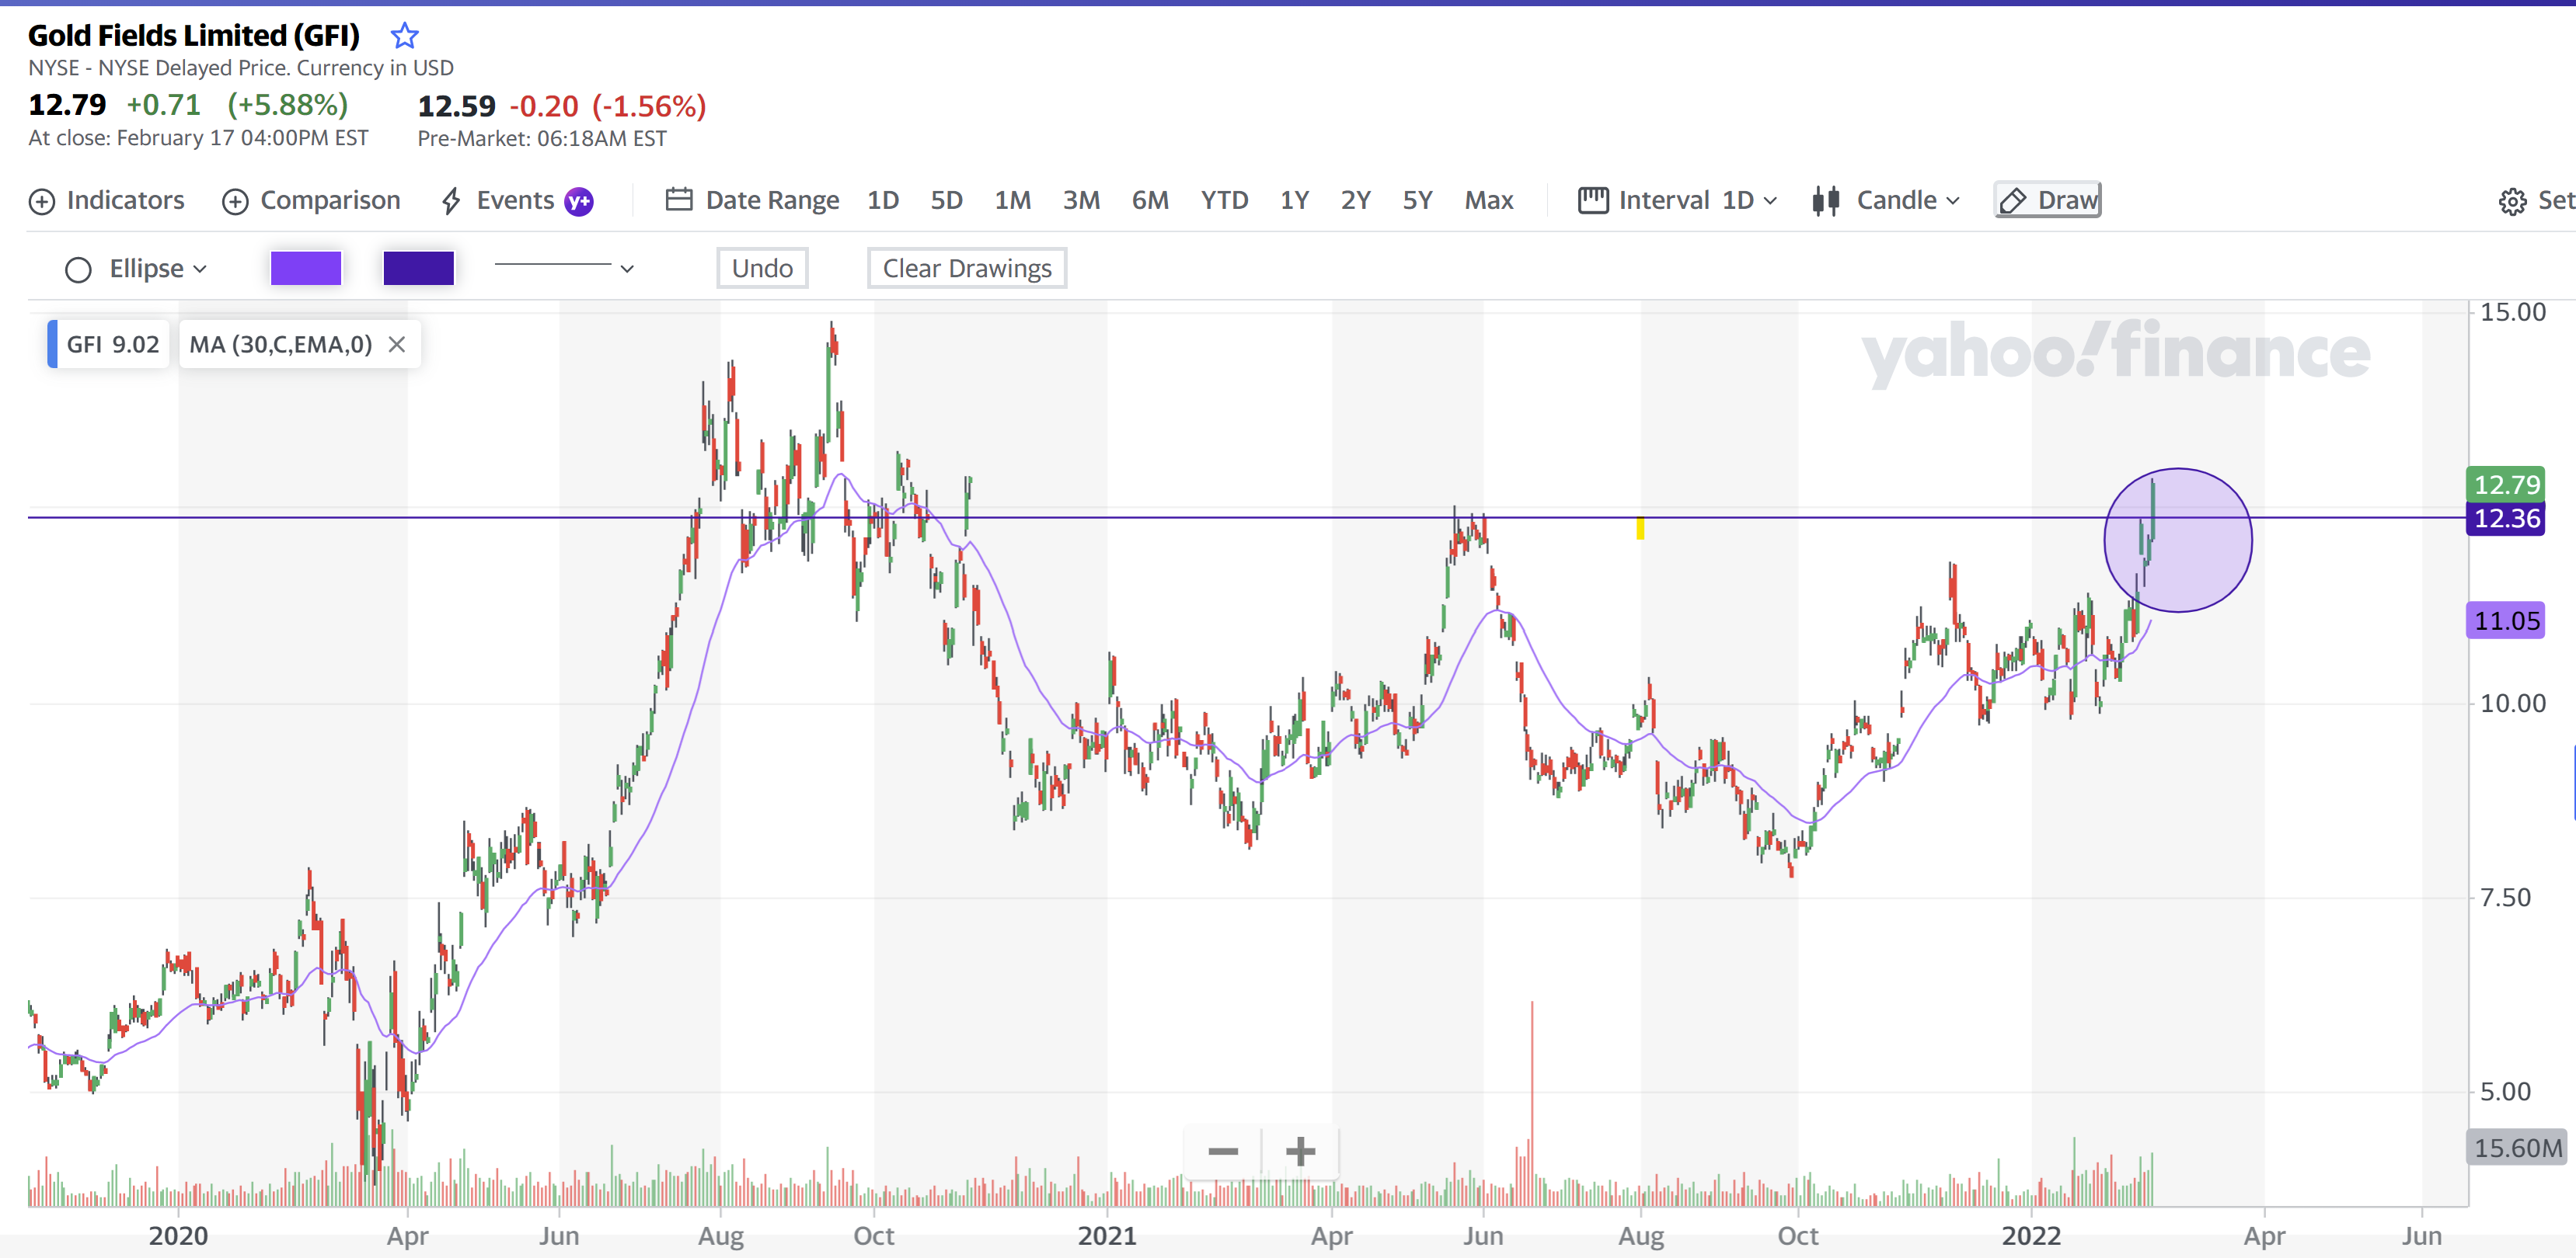The width and height of the screenshot is (2576, 1258).
Task: Click the 10.00 price axis label
Action: [x=2513, y=704]
